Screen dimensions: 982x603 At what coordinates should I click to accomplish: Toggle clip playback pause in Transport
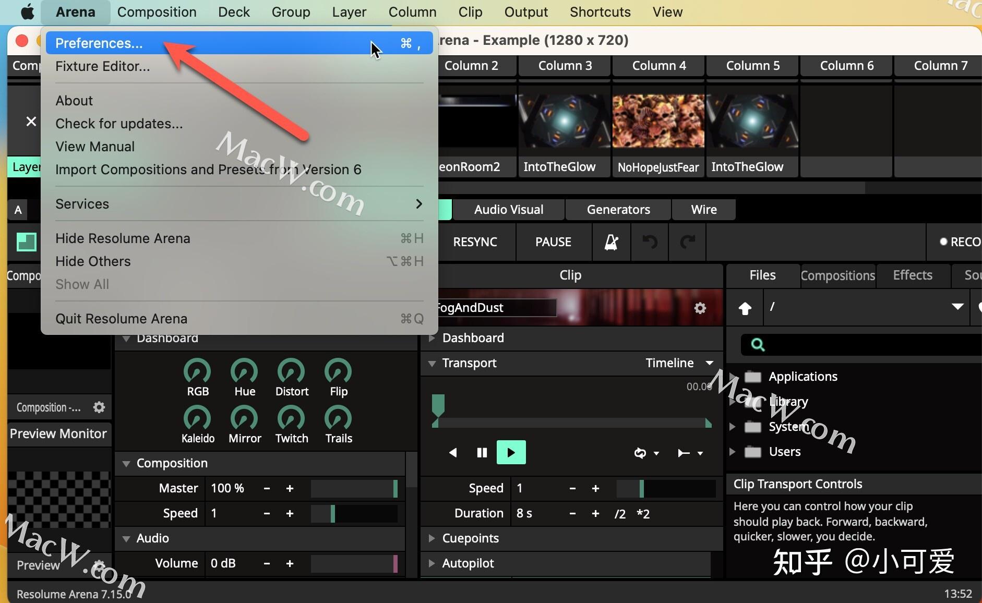[481, 452]
